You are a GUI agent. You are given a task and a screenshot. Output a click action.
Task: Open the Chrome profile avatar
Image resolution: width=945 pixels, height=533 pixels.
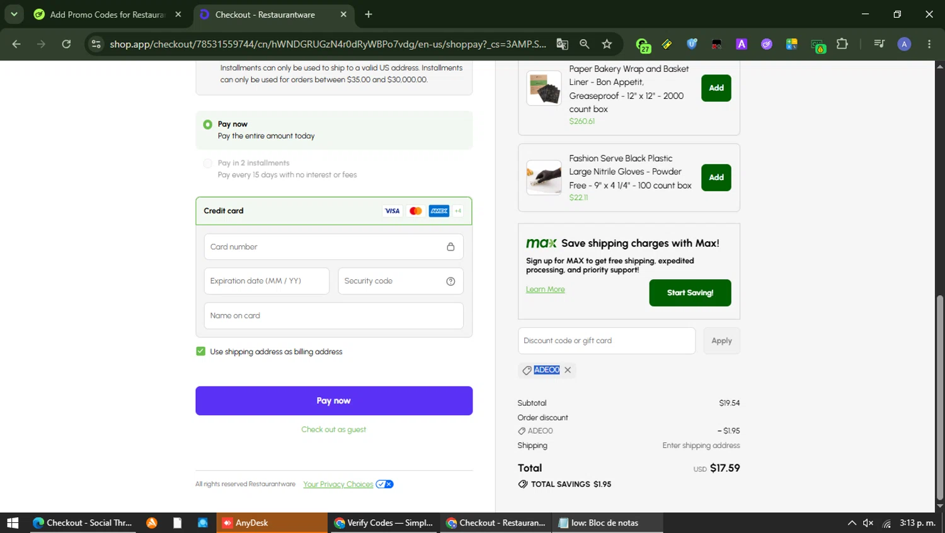904,44
